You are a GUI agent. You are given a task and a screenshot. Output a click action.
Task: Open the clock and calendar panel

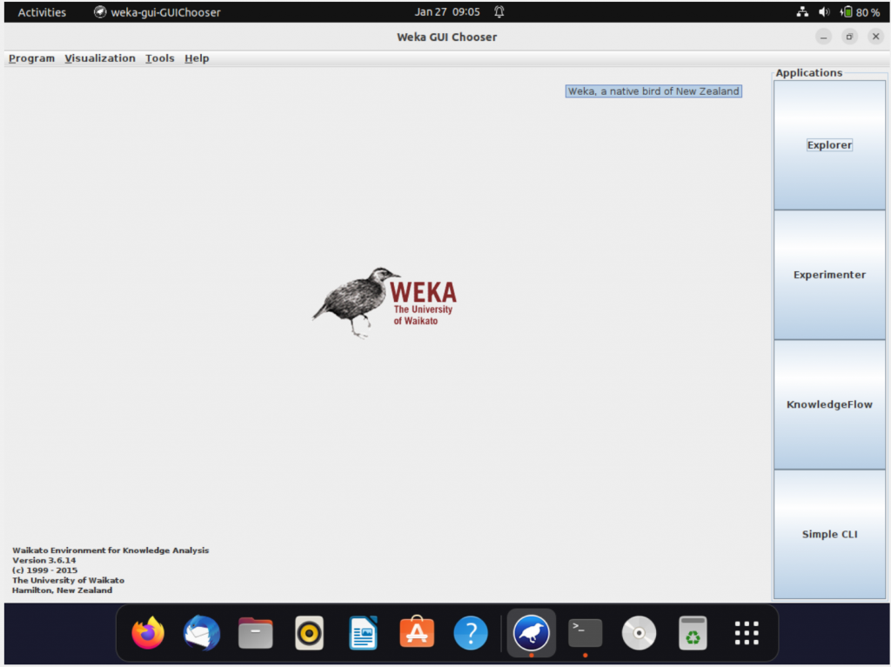tap(447, 12)
